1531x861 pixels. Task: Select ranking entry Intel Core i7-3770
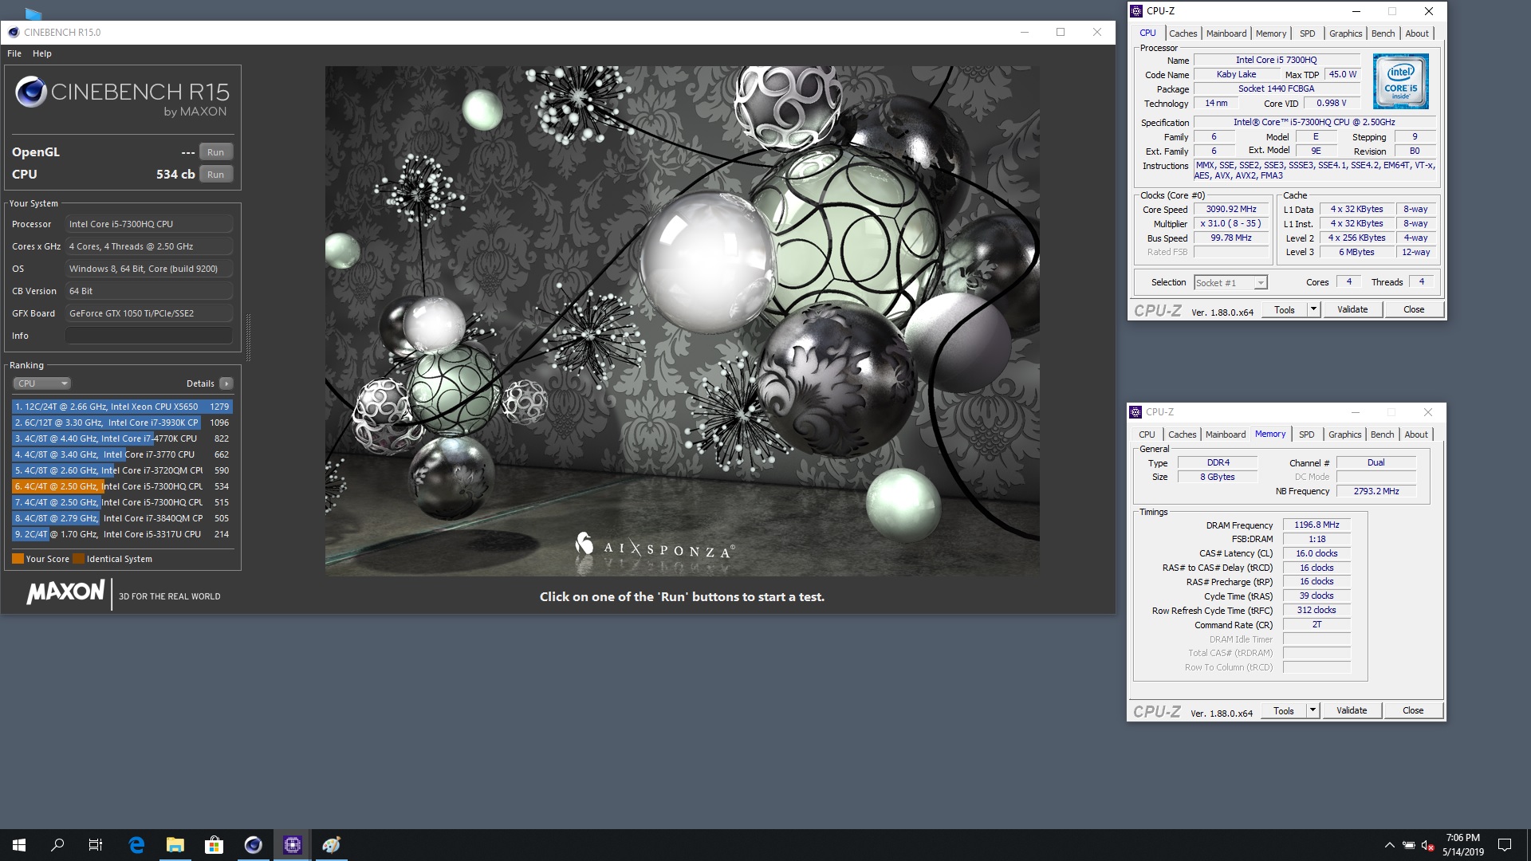122,454
